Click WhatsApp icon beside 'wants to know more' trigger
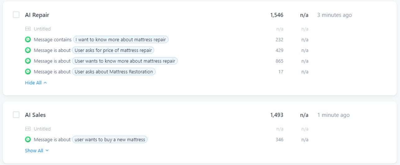The height and width of the screenshot is (165, 400). (x=28, y=61)
